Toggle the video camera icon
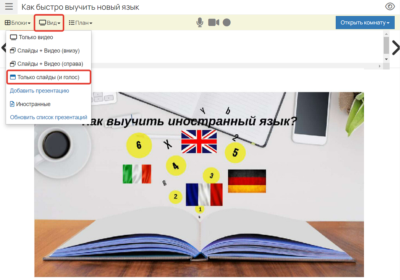The height and width of the screenshot is (280, 400). coord(214,23)
